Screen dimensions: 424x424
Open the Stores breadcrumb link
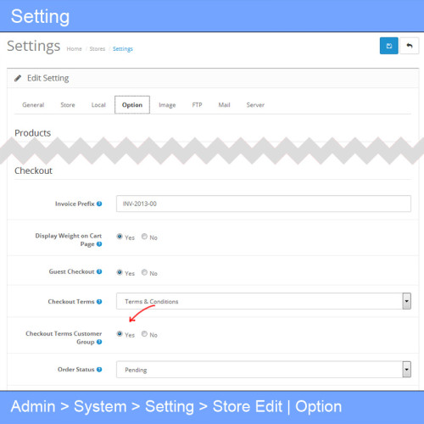pyautogui.click(x=98, y=49)
